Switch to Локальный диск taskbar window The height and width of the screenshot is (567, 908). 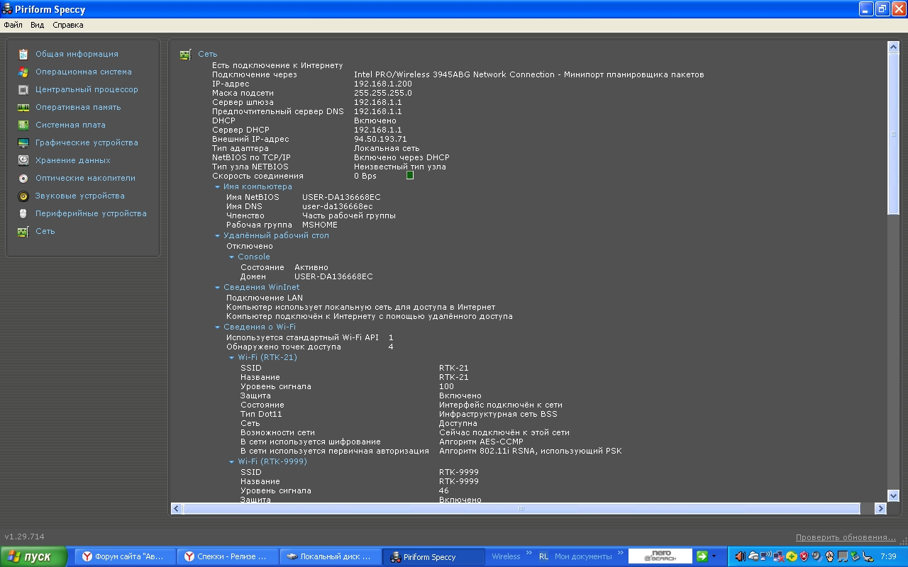(331, 556)
